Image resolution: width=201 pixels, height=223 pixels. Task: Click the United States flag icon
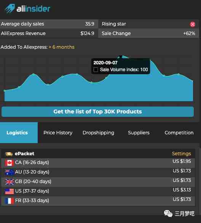pyautogui.click(x=9, y=191)
